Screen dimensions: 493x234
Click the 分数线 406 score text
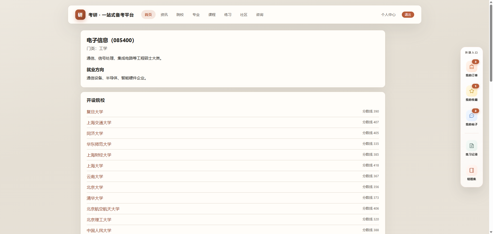coord(371,208)
